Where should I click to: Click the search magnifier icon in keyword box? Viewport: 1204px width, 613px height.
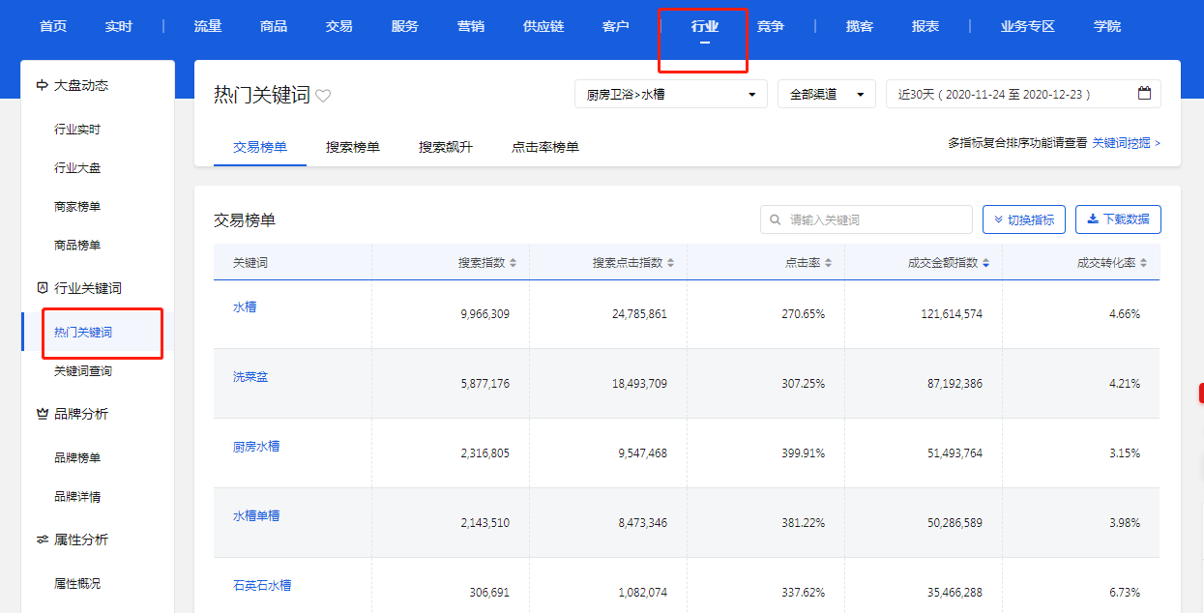[775, 219]
